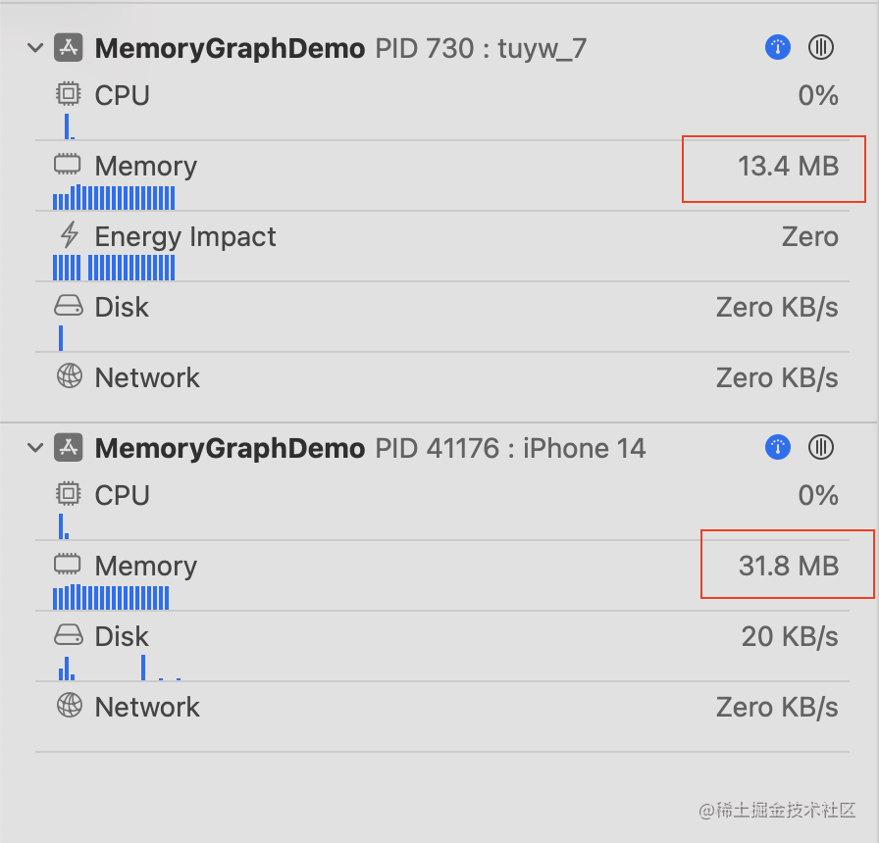The width and height of the screenshot is (879, 843).
Task: Click the 31.8 MB memory value
Action: 789,566
